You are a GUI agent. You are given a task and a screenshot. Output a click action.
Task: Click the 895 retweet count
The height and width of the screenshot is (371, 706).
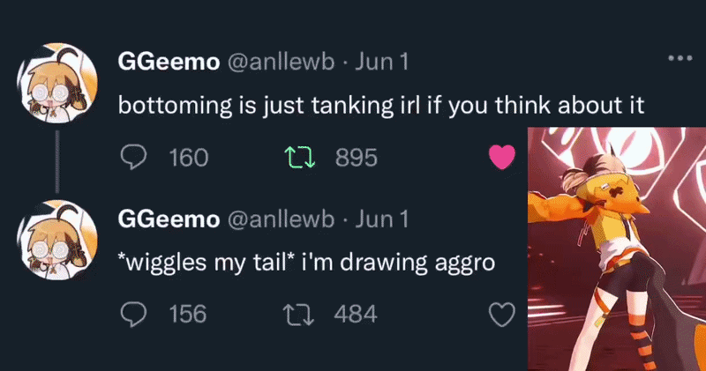coord(357,158)
